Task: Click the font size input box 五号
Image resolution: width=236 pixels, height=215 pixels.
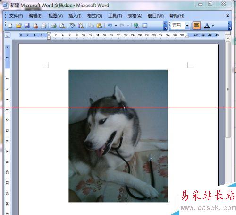Action: (178, 26)
